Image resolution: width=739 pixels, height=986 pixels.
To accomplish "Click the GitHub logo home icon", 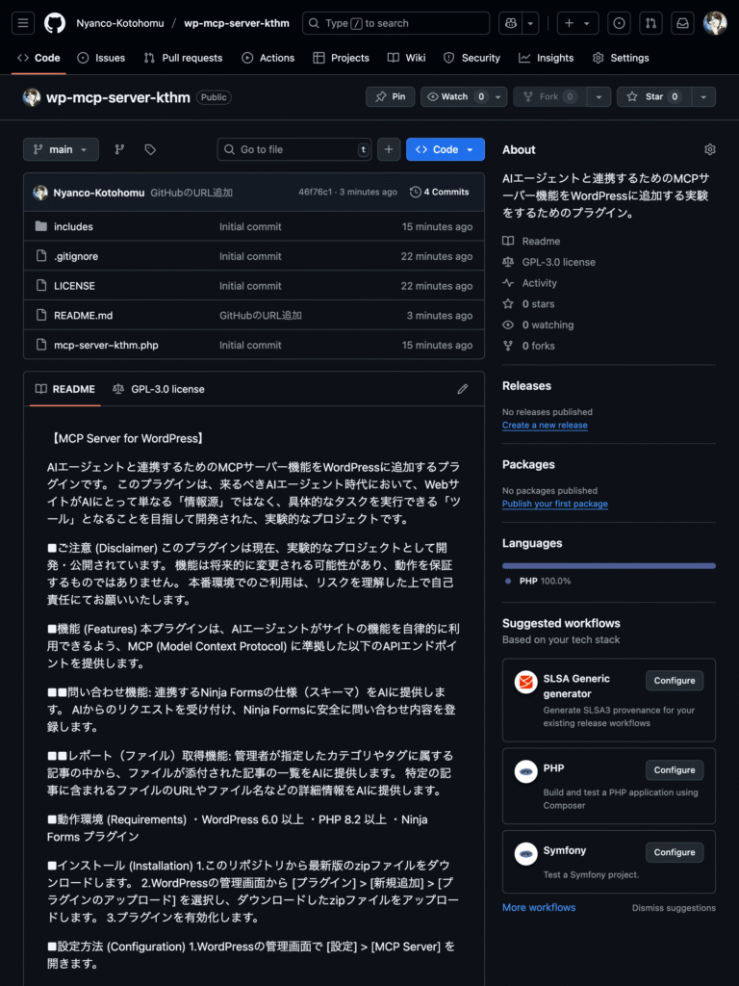I will click(x=55, y=23).
